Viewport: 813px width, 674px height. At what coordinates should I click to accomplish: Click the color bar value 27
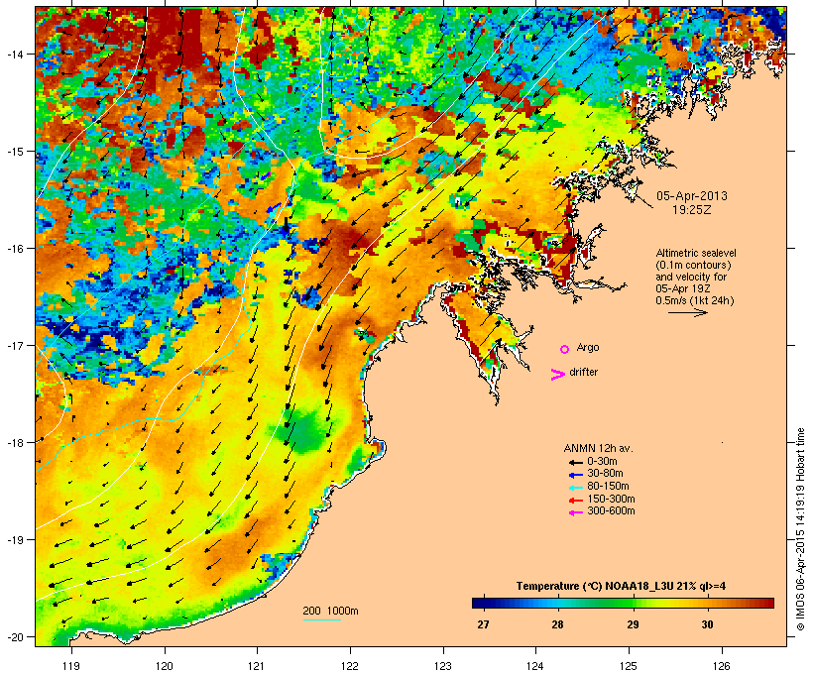click(x=483, y=624)
